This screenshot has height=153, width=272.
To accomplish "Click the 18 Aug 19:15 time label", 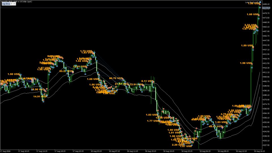I will (x=169, y=151).
